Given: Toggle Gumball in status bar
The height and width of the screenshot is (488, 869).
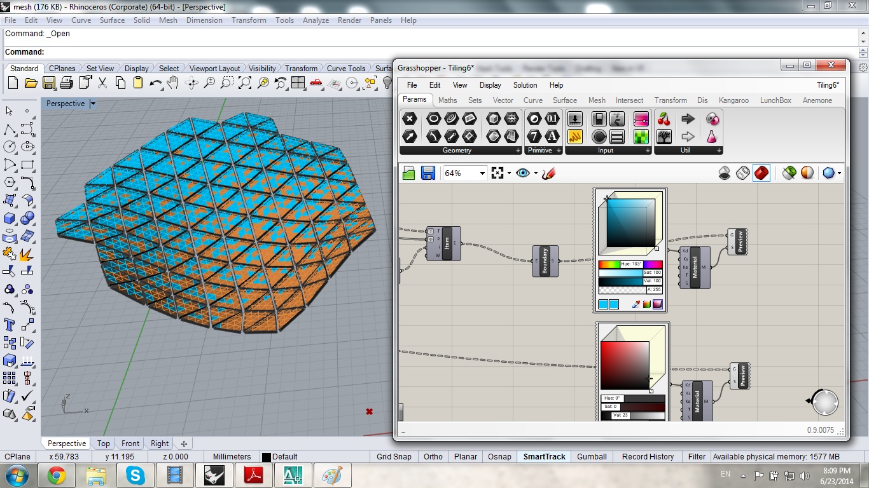Looking at the screenshot, I should (x=592, y=456).
